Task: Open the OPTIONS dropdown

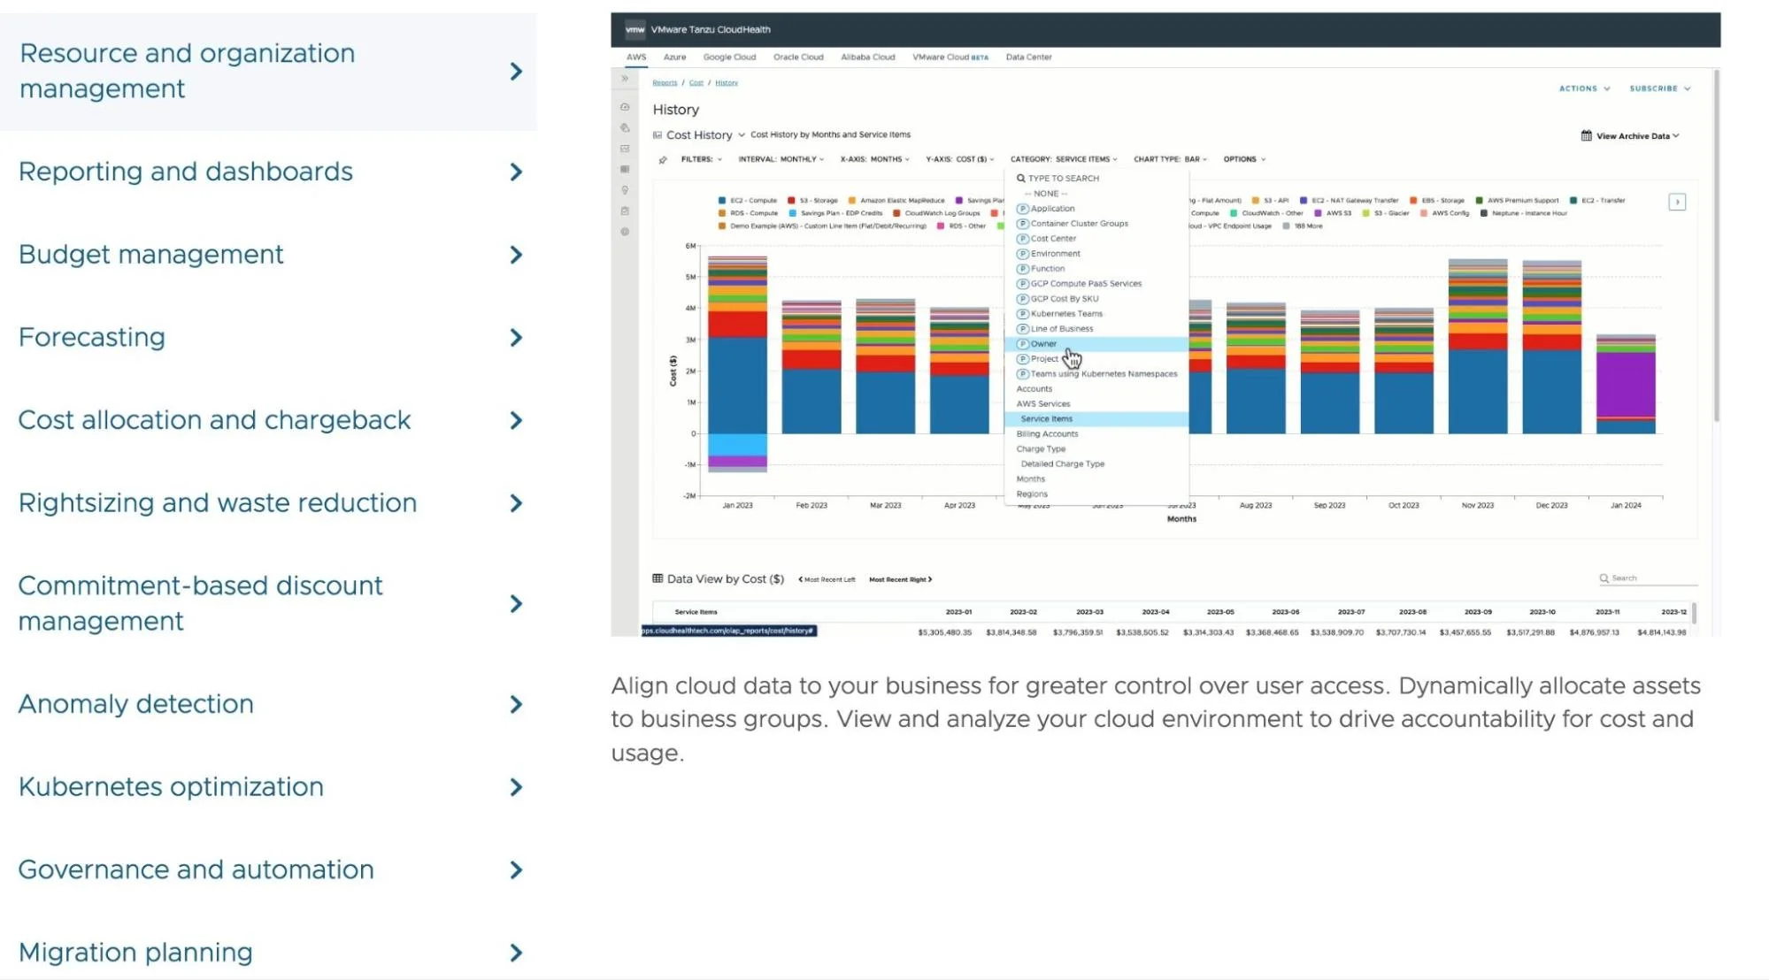Action: (x=1244, y=159)
